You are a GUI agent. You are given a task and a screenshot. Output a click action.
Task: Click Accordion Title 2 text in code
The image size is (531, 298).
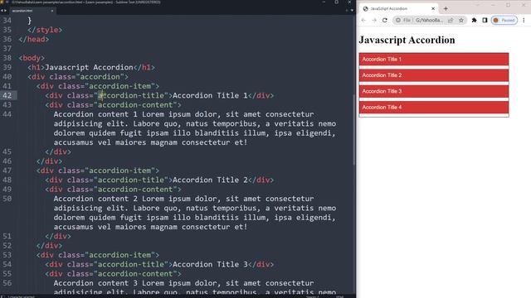coord(210,180)
